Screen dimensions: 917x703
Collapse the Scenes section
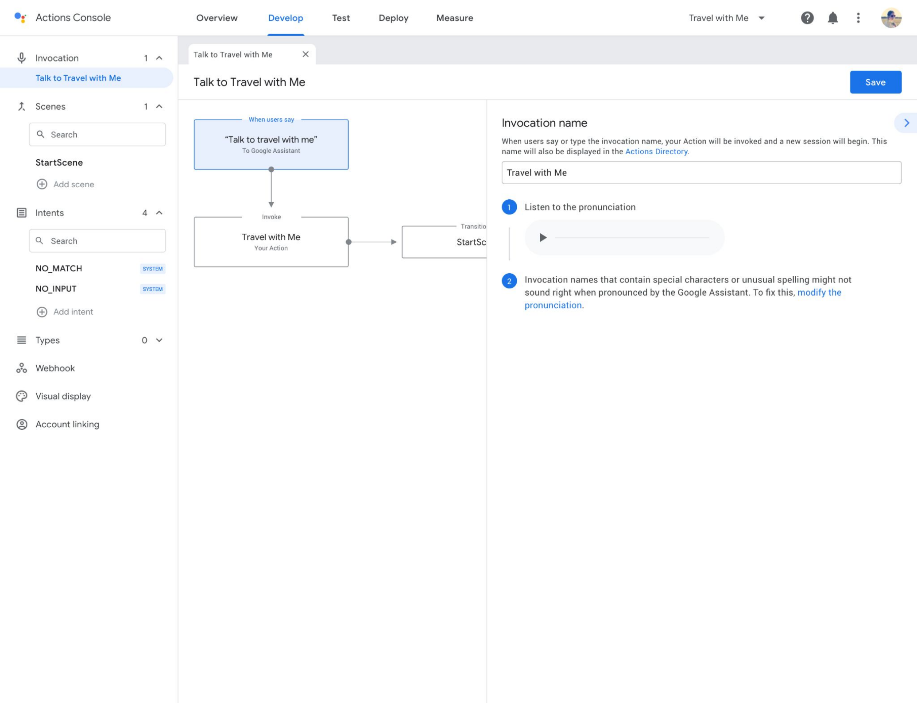click(x=159, y=106)
